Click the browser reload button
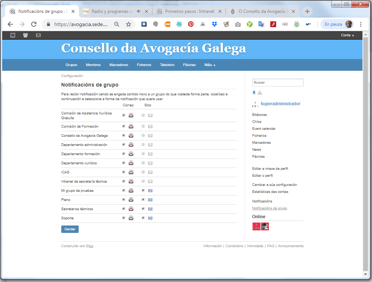The height and width of the screenshot is (282, 372). 34,24
